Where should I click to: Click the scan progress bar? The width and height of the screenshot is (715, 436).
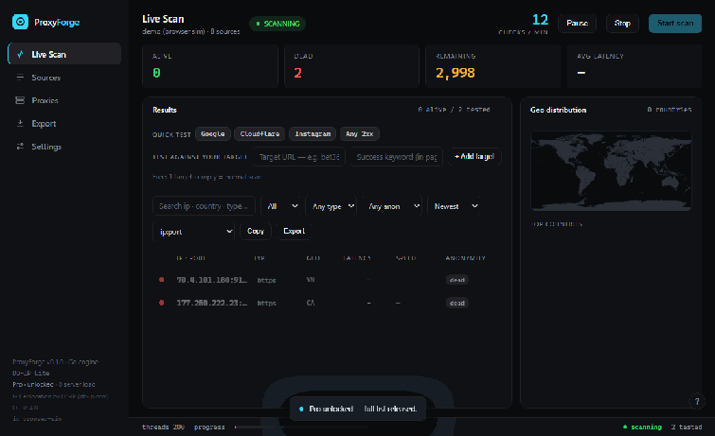click(x=301, y=427)
